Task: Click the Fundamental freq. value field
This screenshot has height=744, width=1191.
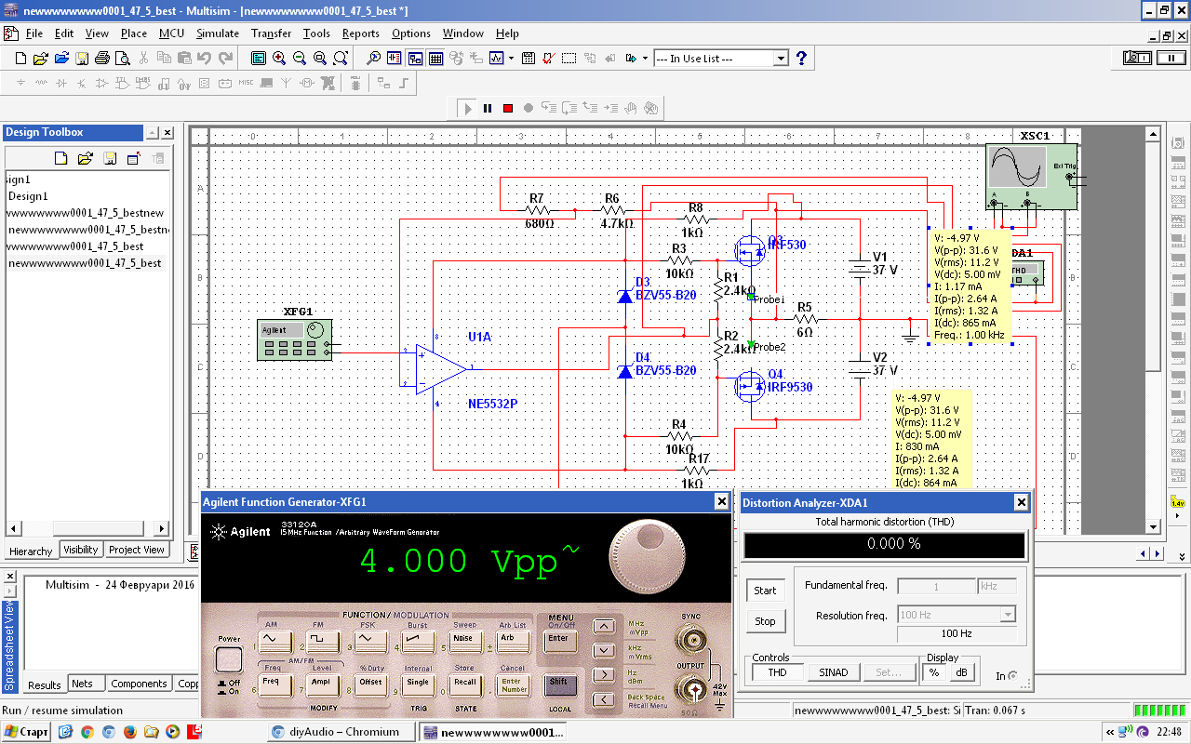Action: 936,586
